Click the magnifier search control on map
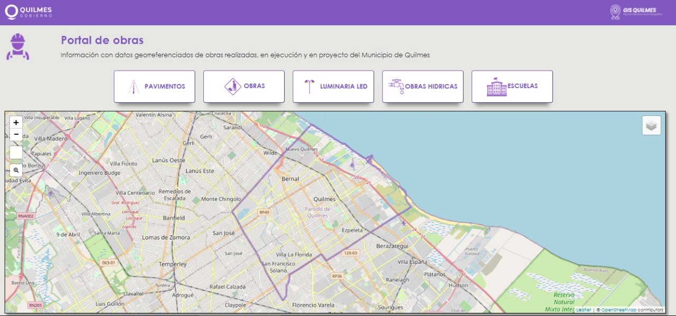The width and height of the screenshot is (676, 316). (x=16, y=170)
